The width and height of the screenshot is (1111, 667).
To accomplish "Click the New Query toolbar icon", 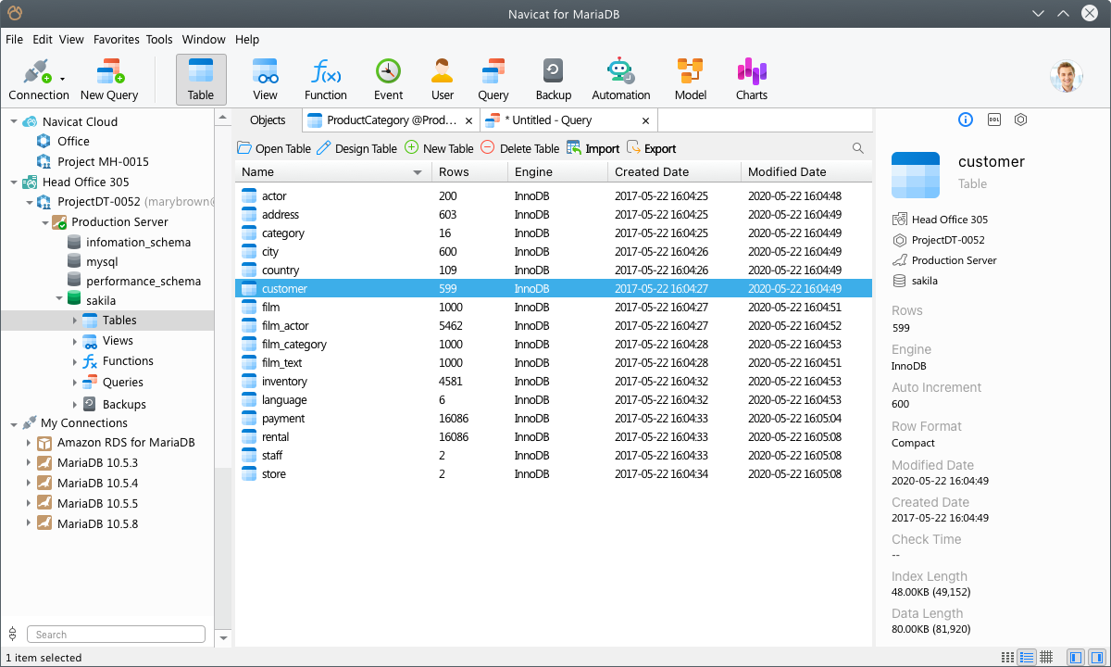I will tap(109, 72).
